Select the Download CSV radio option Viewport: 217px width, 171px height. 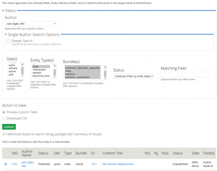point(4,118)
